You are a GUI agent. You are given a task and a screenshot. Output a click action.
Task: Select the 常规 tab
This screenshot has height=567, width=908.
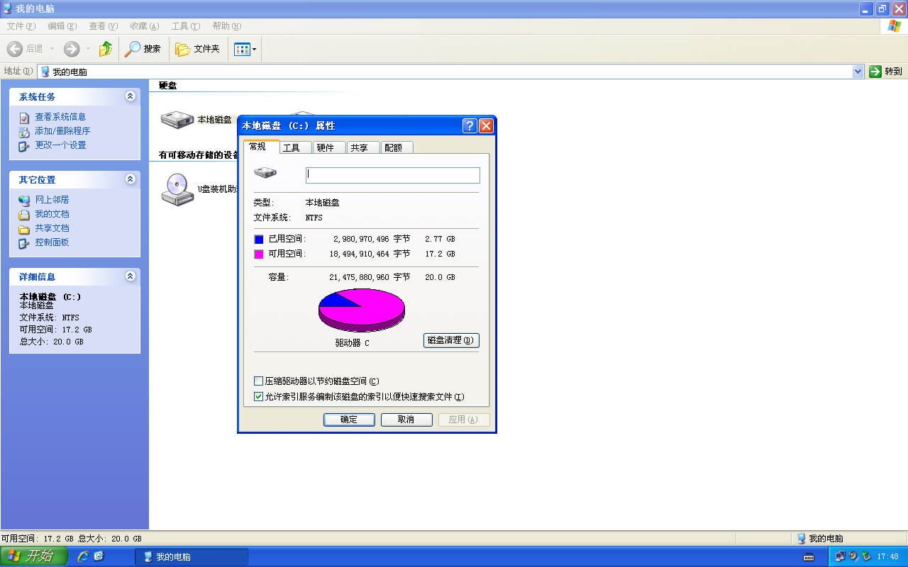[260, 147]
